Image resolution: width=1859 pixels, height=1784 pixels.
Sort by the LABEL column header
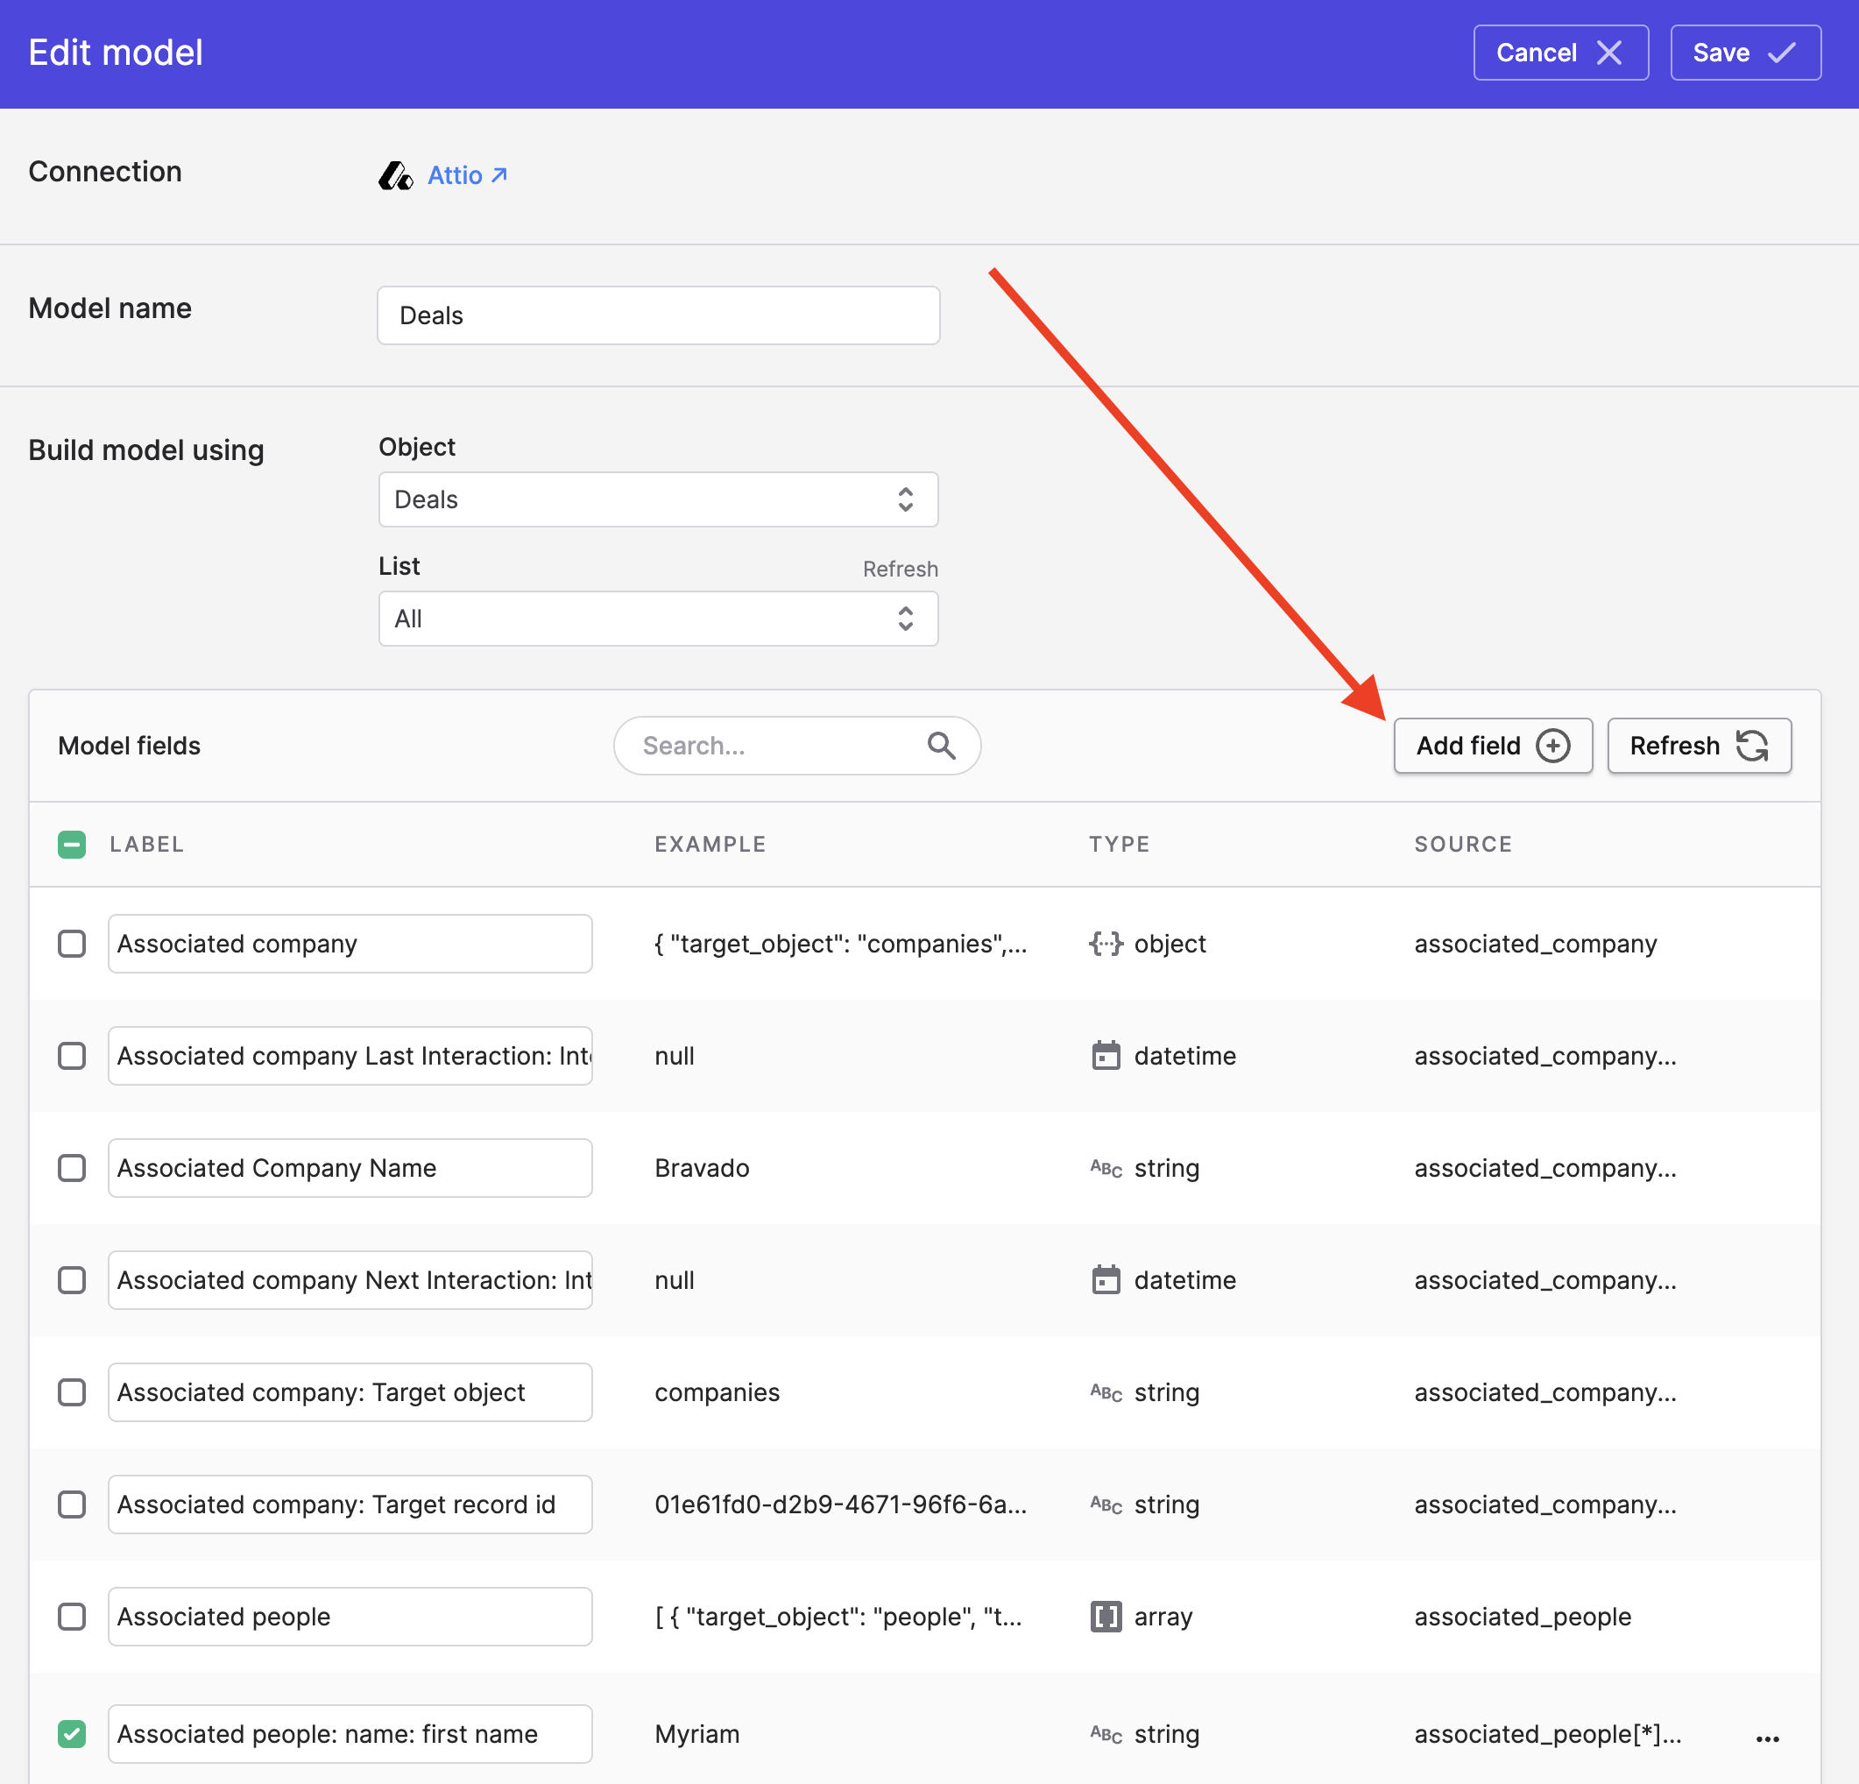pyautogui.click(x=146, y=844)
